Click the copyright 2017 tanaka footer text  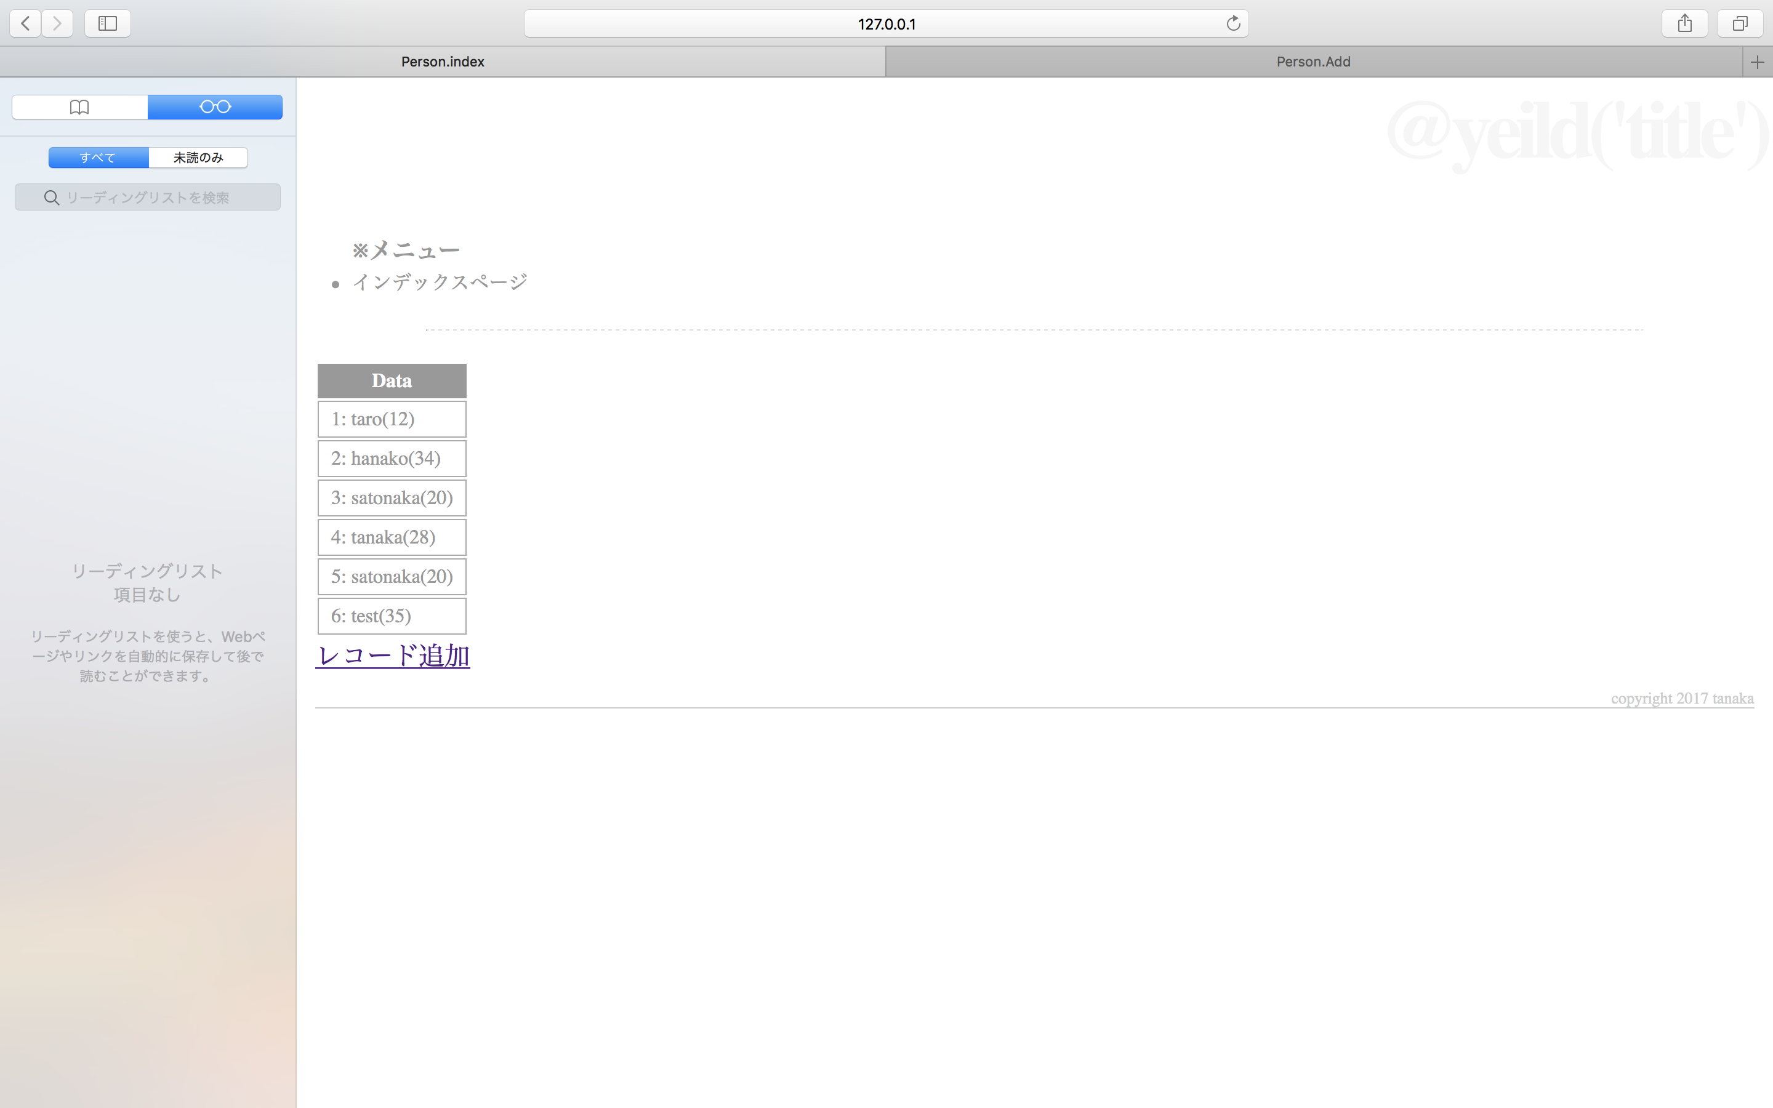click(1682, 699)
